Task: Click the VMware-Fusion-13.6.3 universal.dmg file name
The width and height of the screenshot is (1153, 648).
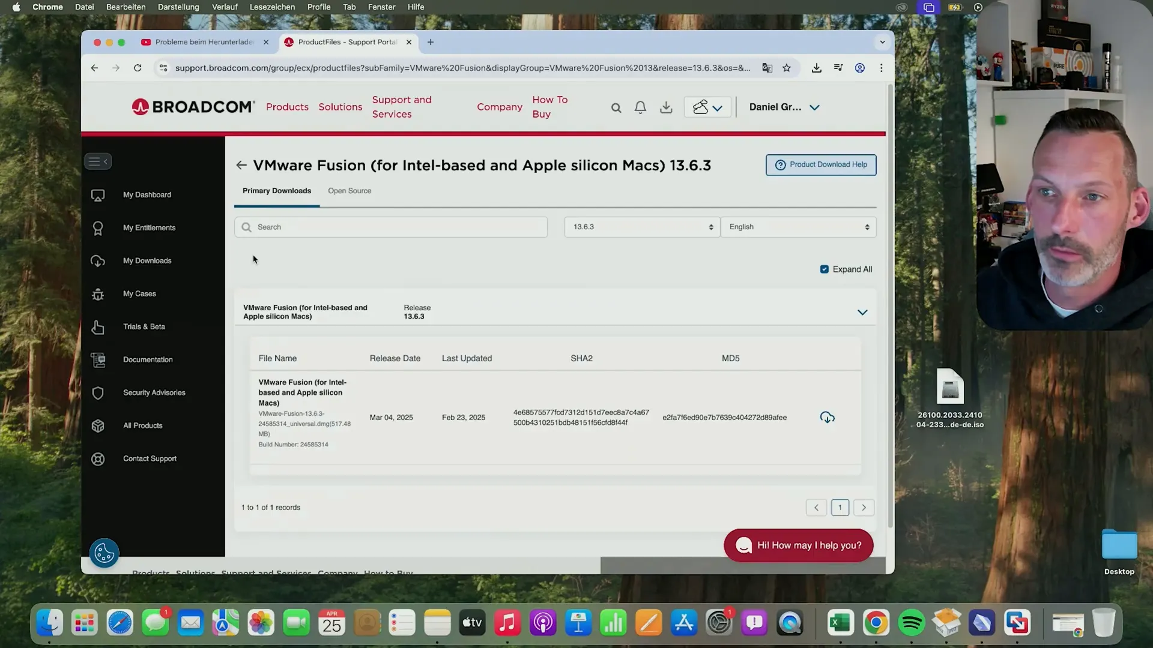Action: pos(304,424)
